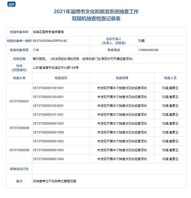Click the address 山东省淄博市临淄区齐兴路188号
Screen dimensions: 191x198
coord(56,68)
